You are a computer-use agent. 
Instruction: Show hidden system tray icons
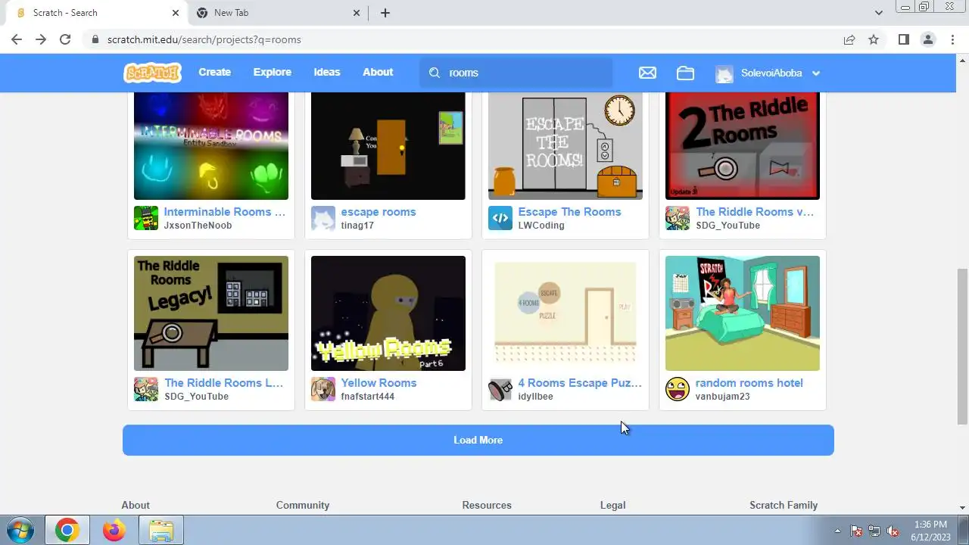(x=837, y=531)
